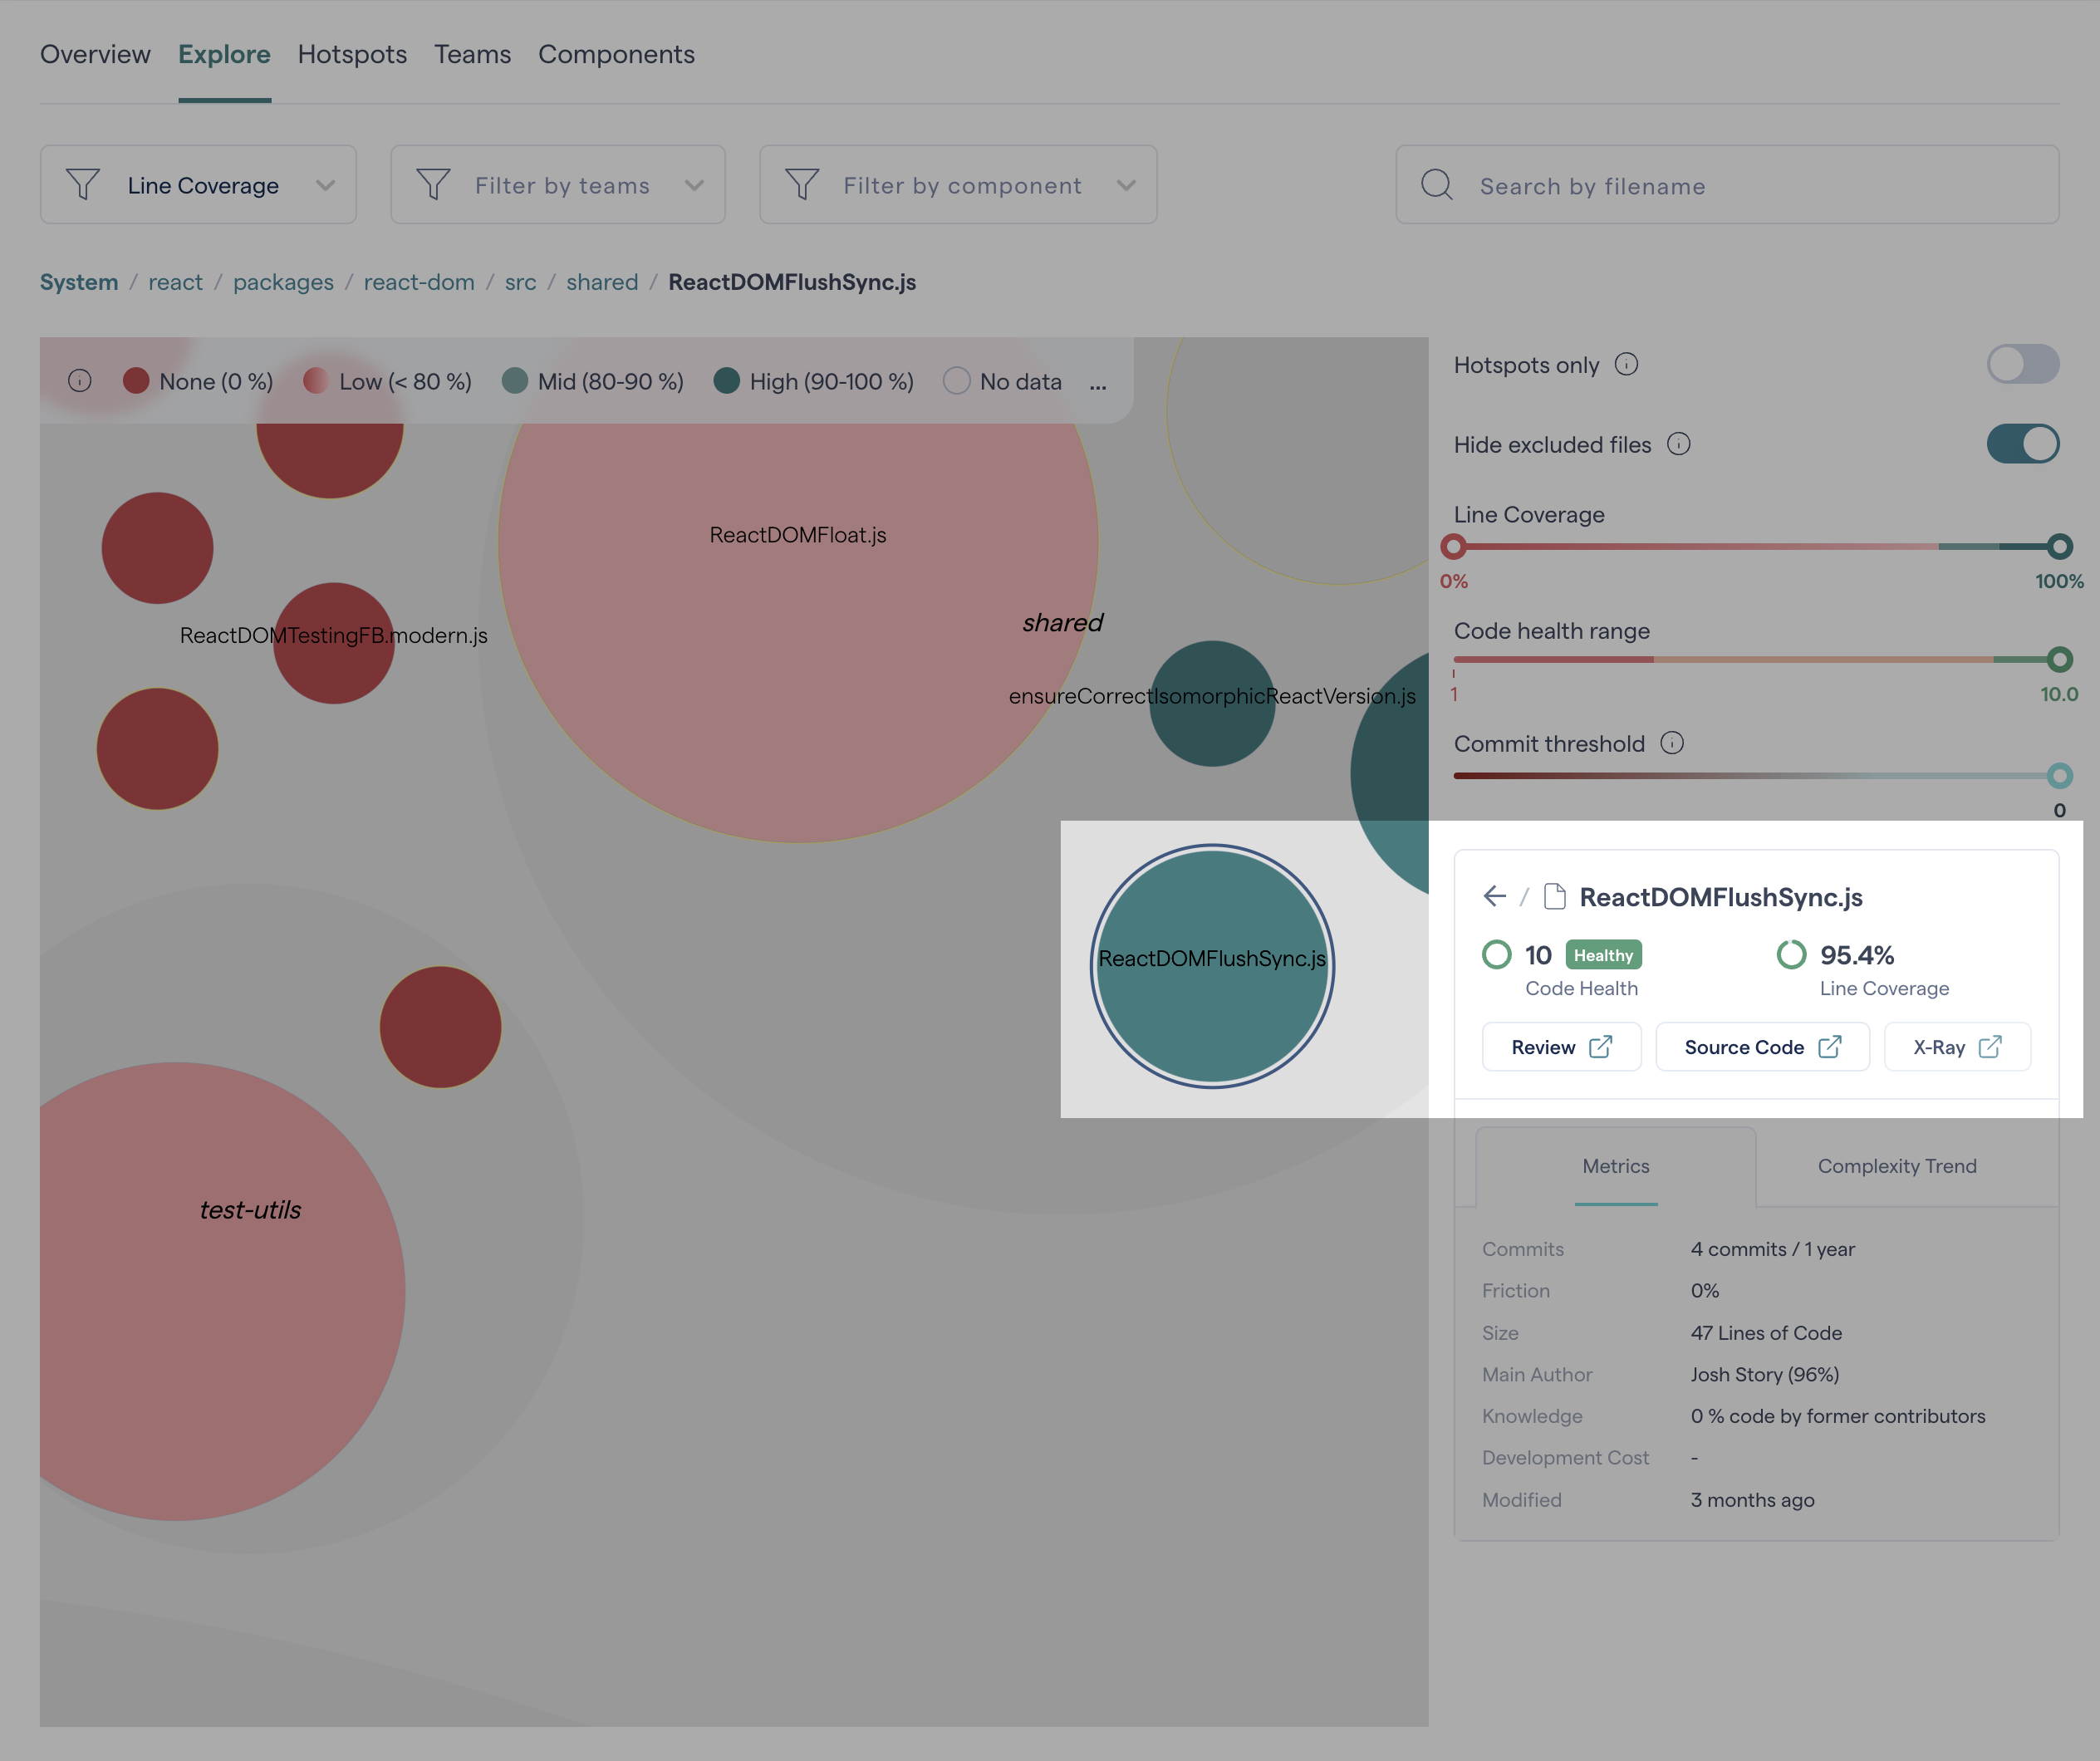Switch to the Hotspots tab

pos(352,54)
